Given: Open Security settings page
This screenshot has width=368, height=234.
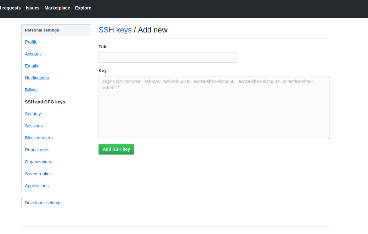Looking at the screenshot, I should (33, 114).
